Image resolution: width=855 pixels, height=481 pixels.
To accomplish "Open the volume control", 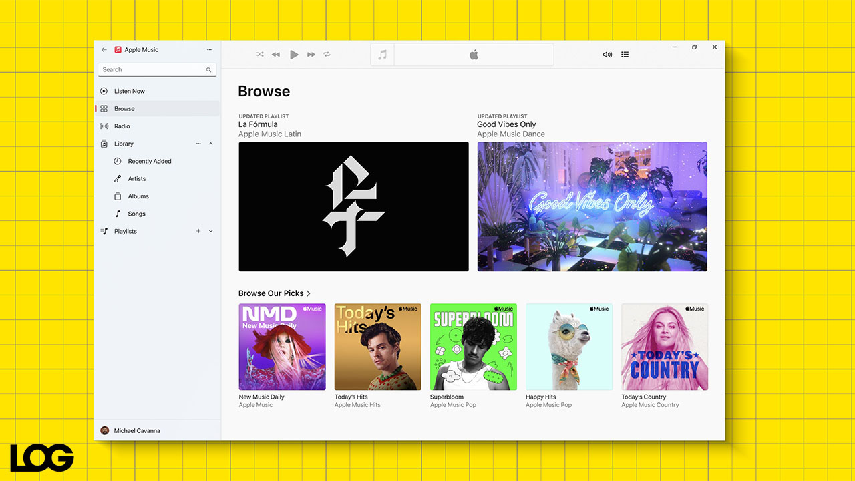I will (607, 55).
